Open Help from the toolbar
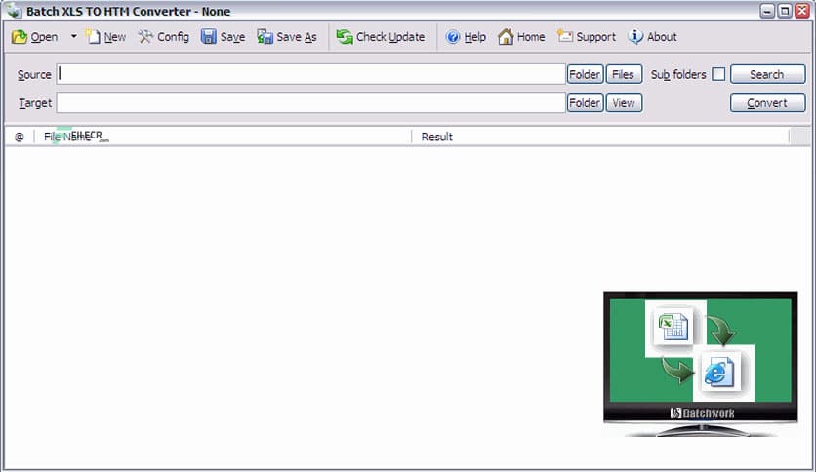Image resolution: width=816 pixels, height=472 pixels. click(466, 37)
